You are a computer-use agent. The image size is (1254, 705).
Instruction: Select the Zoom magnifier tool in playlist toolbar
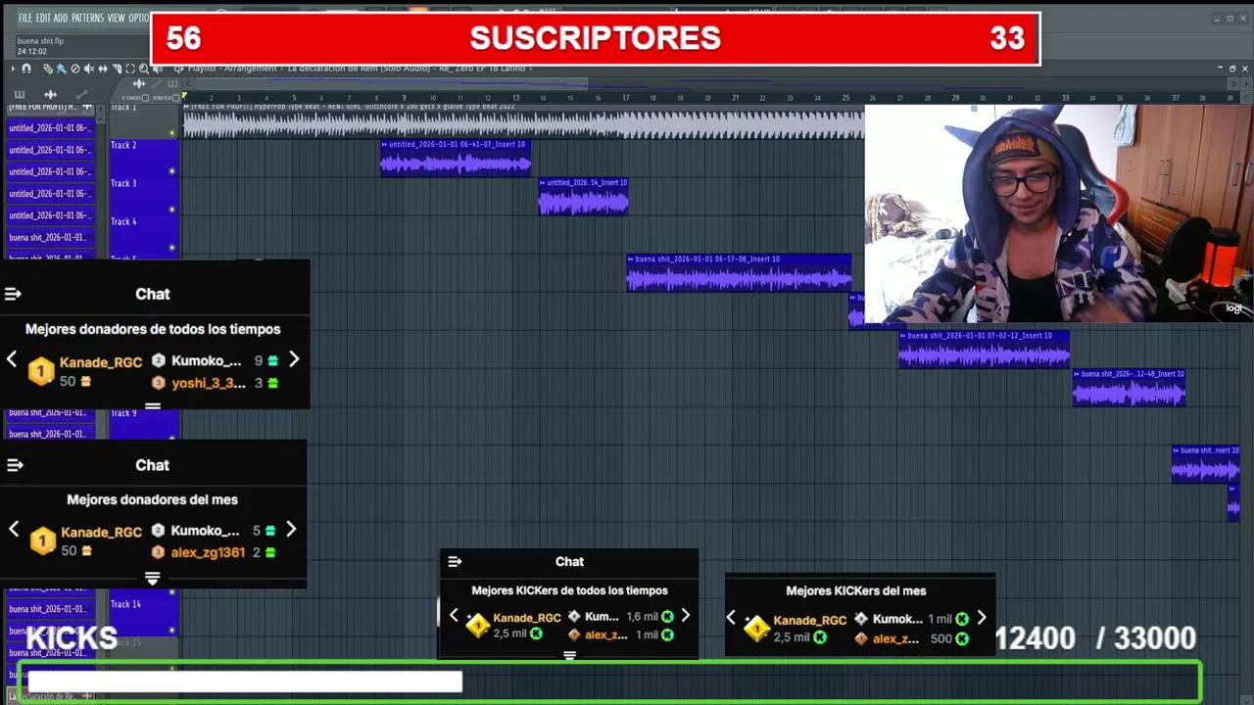coord(143,69)
